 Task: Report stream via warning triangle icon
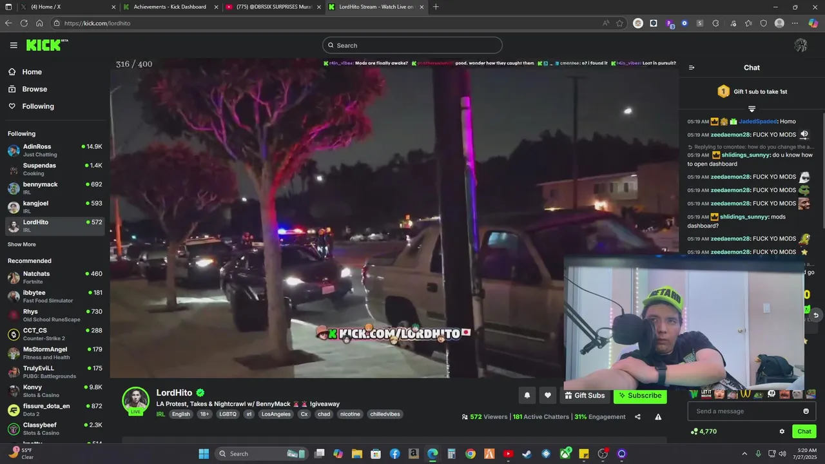coord(658,417)
